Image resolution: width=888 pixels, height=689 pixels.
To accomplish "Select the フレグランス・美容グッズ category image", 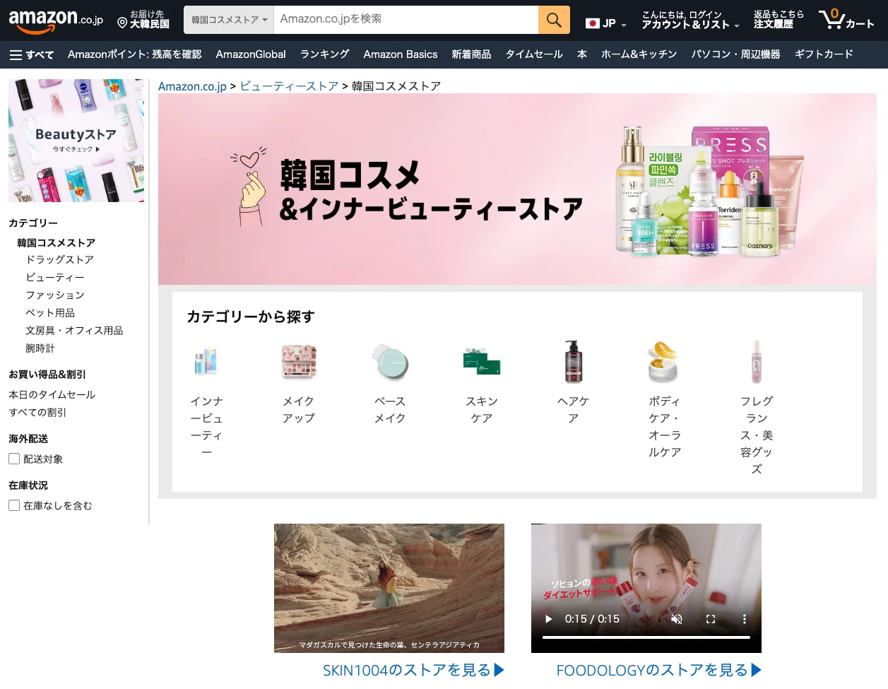I will [757, 361].
